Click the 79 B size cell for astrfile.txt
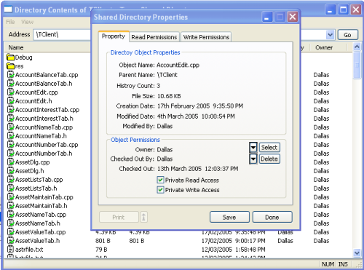The image size is (364, 270). [101, 250]
